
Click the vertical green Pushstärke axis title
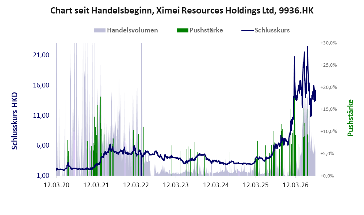[x=350, y=118]
